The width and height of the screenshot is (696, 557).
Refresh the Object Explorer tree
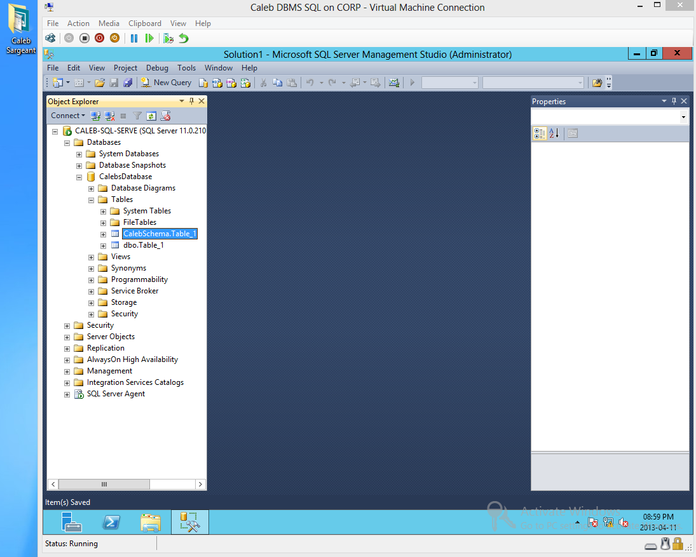pos(151,116)
